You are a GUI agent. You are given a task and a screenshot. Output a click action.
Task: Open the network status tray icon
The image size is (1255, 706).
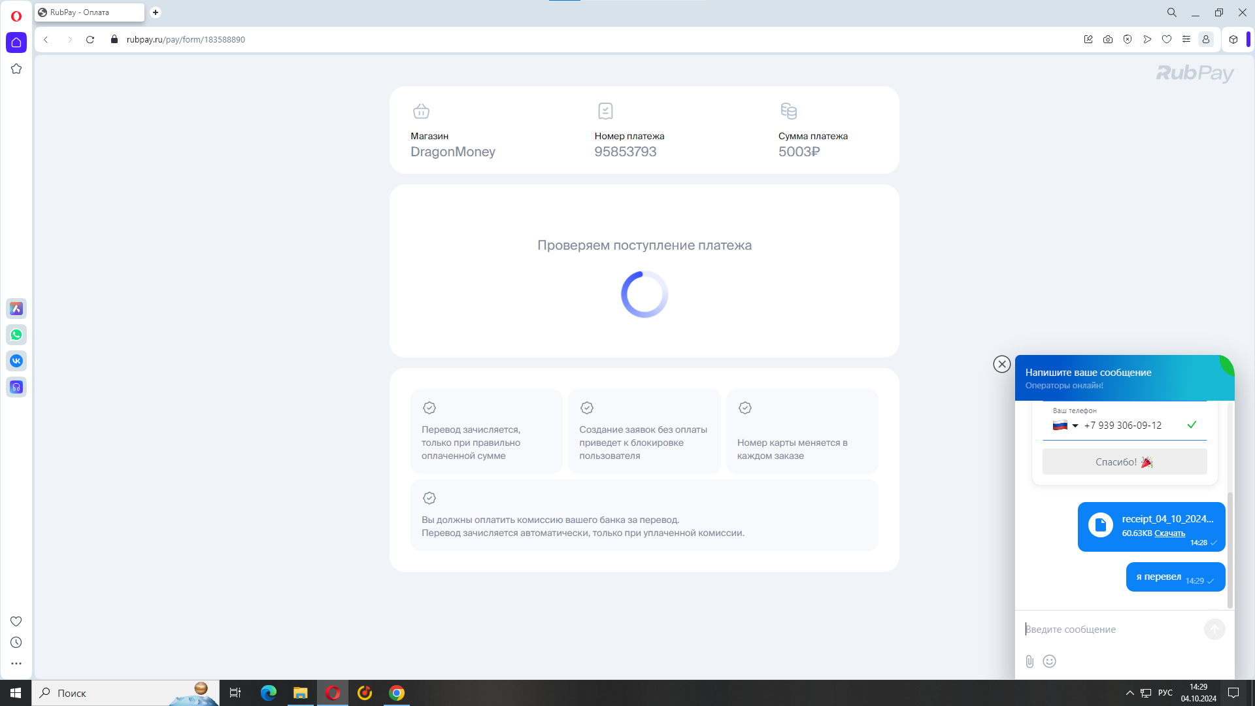point(1146,693)
